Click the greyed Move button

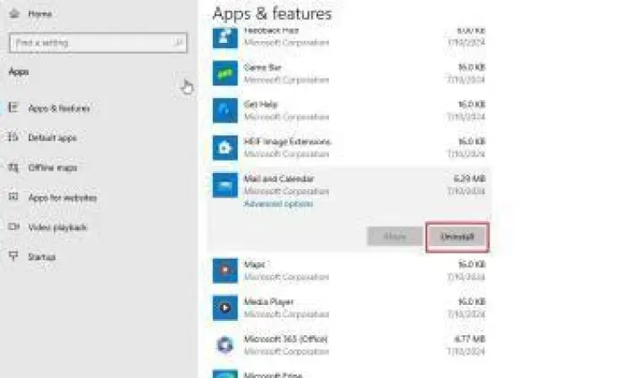coord(395,236)
